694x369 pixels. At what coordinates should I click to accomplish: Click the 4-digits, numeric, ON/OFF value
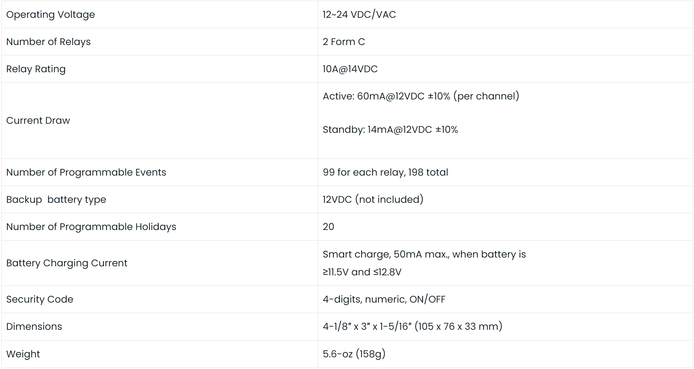pyautogui.click(x=384, y=299)
